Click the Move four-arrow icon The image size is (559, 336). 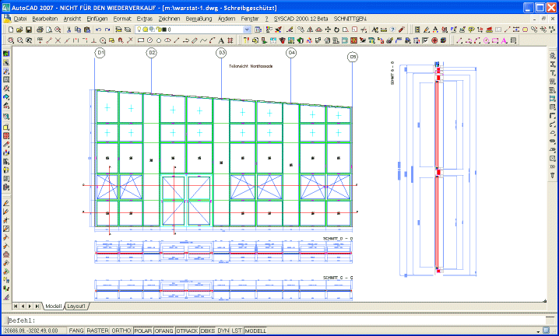coord(328,30)
